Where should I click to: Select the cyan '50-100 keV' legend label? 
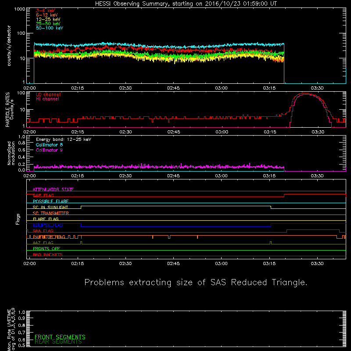pyautogui.click(x=50, y=28)
